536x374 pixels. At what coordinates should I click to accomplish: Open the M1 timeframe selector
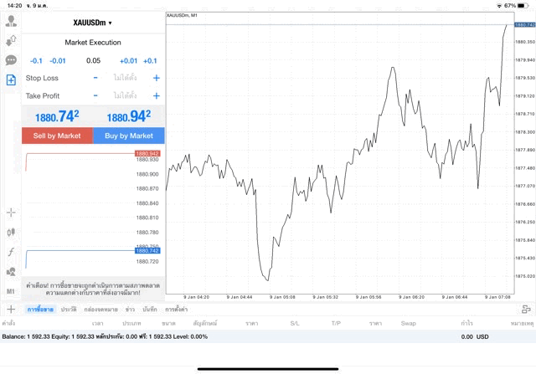11,291
